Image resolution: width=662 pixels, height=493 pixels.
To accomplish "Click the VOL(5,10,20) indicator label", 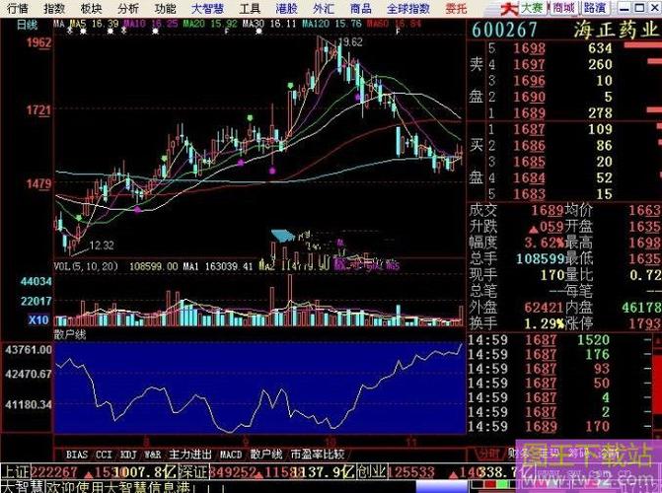I will tap(86, 266).
